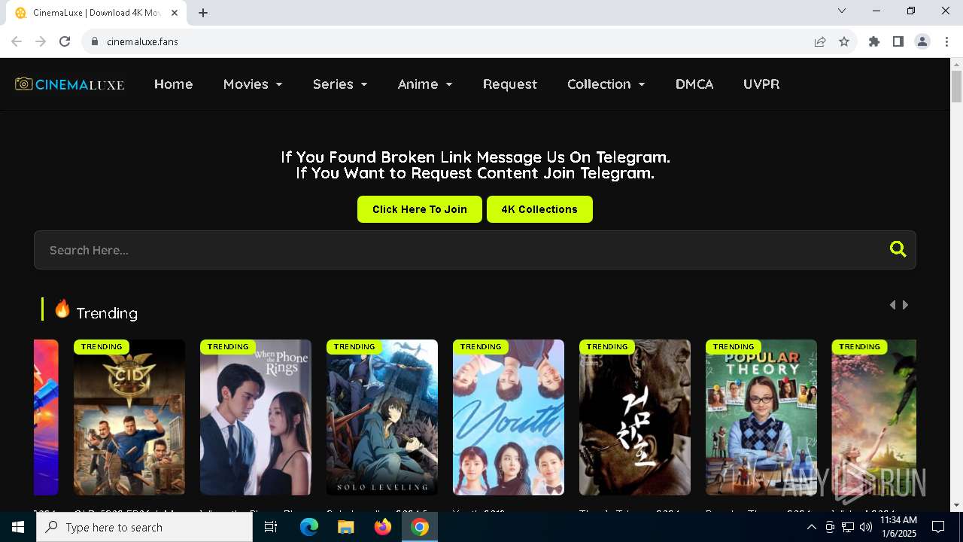Expand the Collection dropdown menu
963x542 pixels.
pos(606,84)
